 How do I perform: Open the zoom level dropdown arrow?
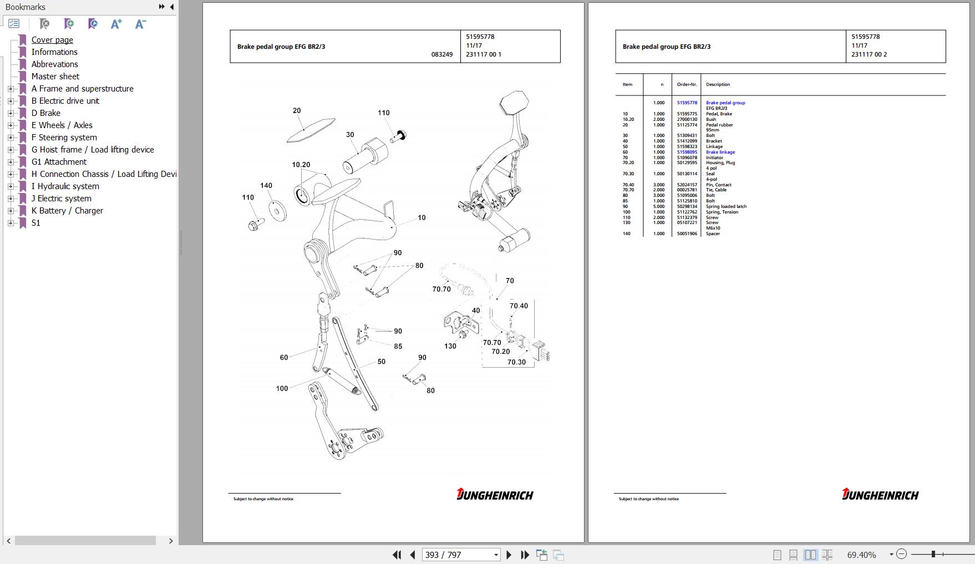point(891,555)
